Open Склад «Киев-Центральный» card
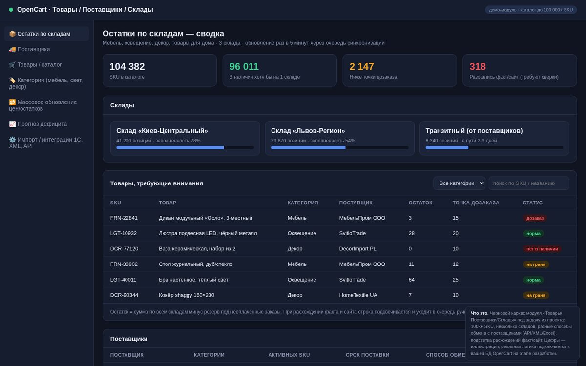Viewport: 586px width, 366px height. click(x=185, y=138)
